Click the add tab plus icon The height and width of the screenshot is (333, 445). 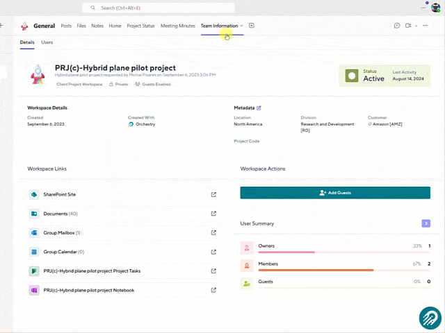click(252, 26)
